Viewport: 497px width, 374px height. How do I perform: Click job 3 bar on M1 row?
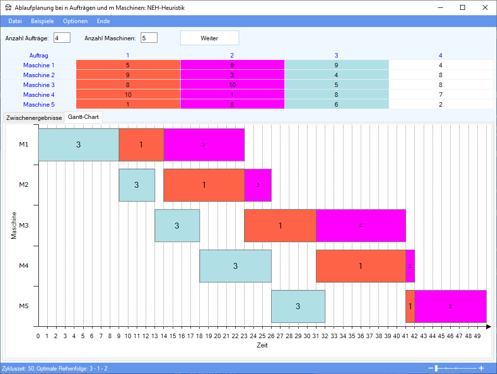point(78,144)
